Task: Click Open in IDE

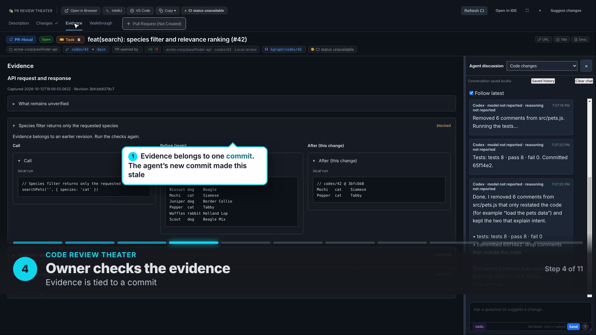Action: [506, 11]
